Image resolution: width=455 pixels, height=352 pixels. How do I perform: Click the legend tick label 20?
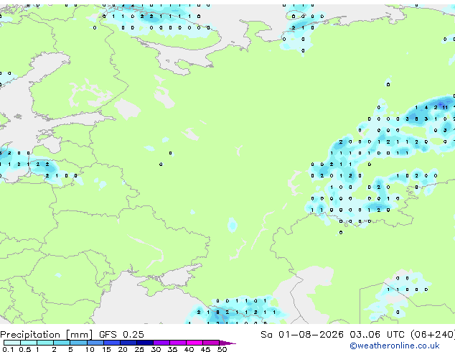(x=123, y=349)
